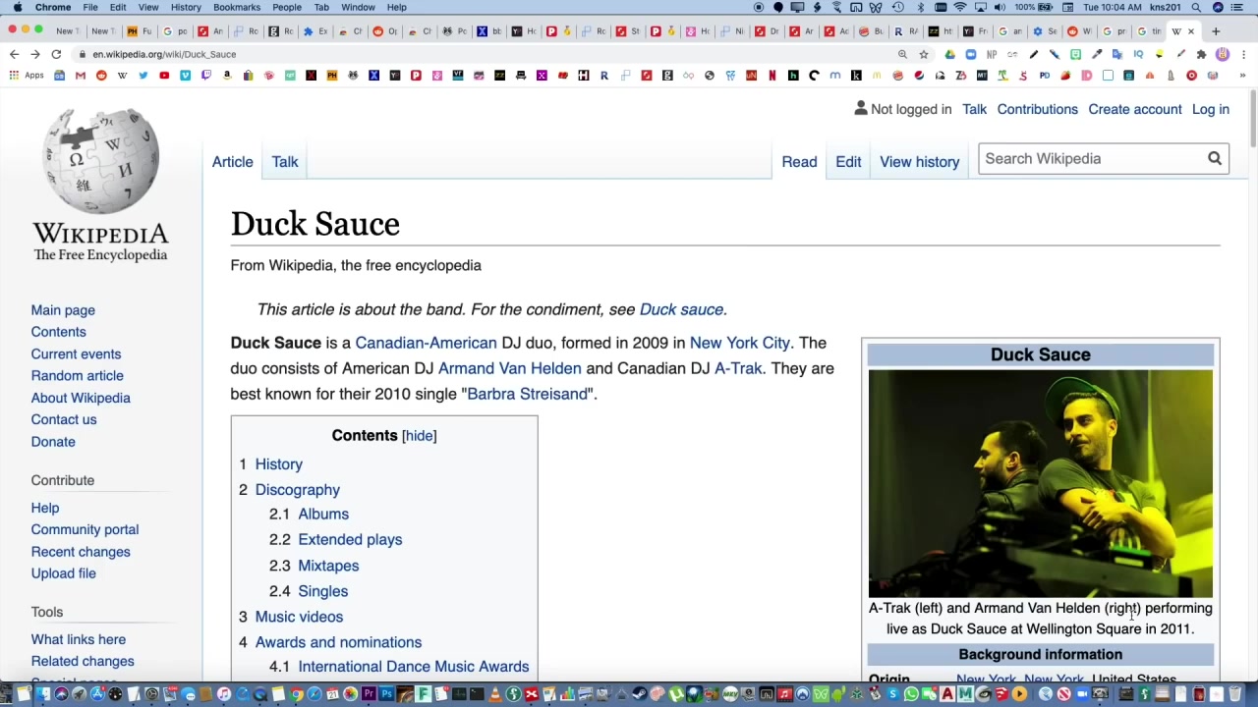Bookmark this page with the star icon
This screenshot has height=707, width=1258.
(x=924, y=54)
